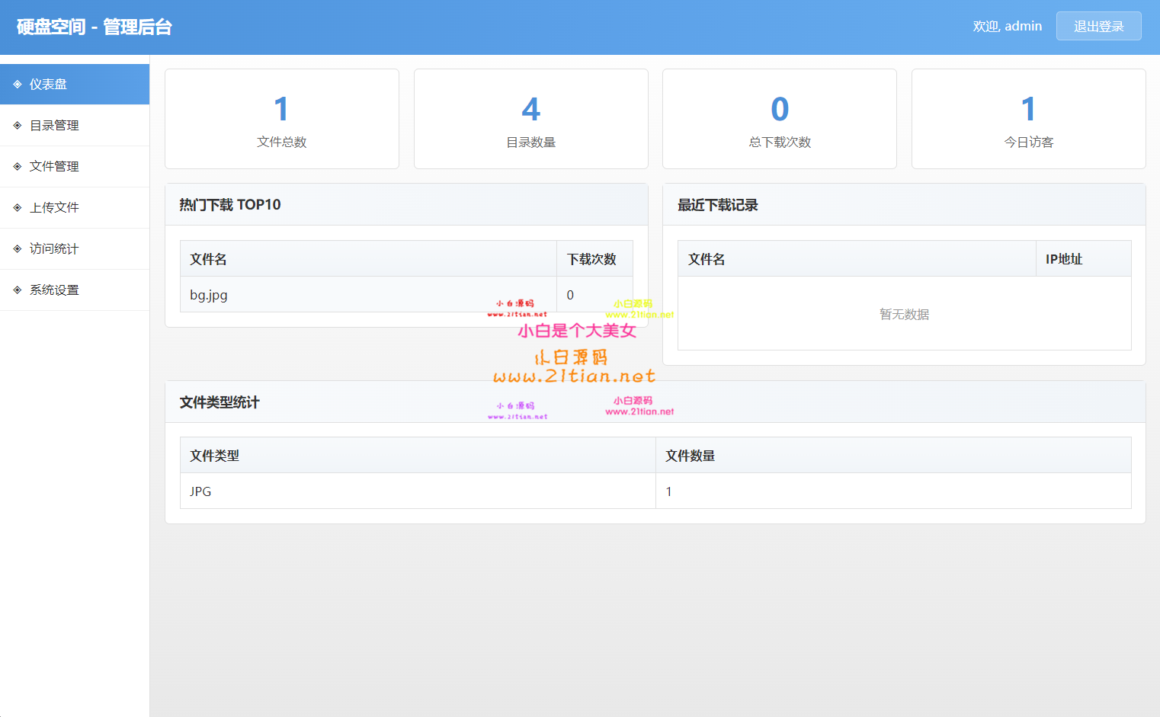Click the diamond icon beside 目录管理
The height and width of the screenshot is (717, 1160).
pos(18,126)
